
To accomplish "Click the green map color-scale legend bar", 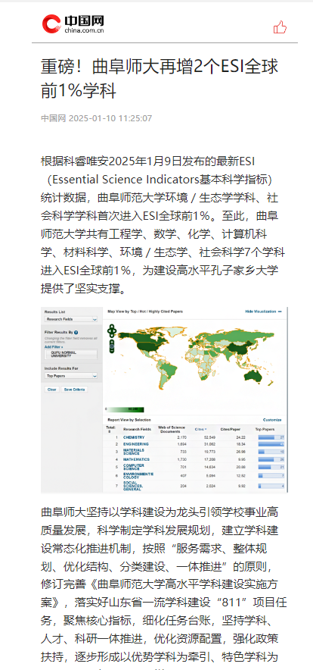I will [x=126, y=409].
